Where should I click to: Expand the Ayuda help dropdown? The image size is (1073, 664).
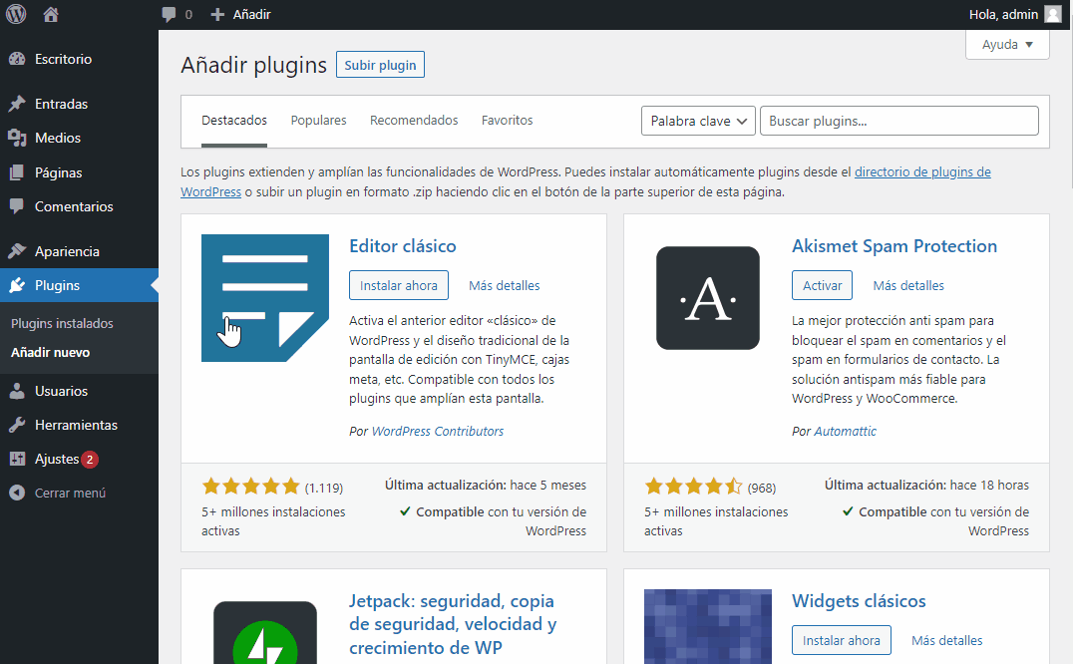click(x=1006, y=45)
